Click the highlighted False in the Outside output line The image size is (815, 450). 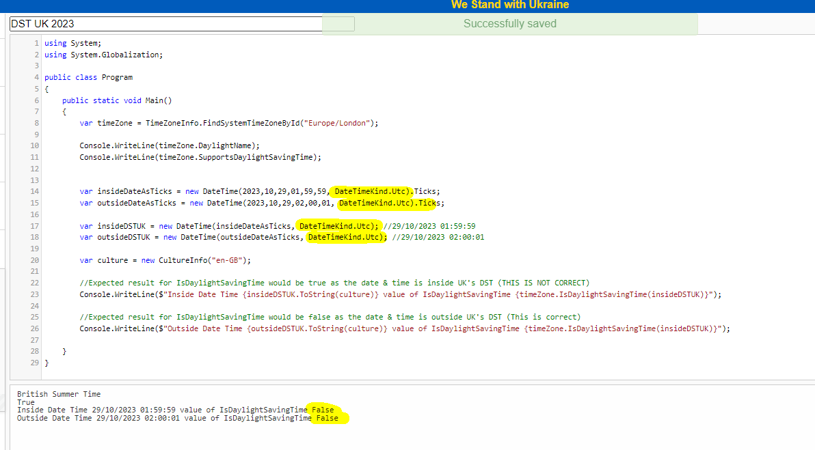325,417
